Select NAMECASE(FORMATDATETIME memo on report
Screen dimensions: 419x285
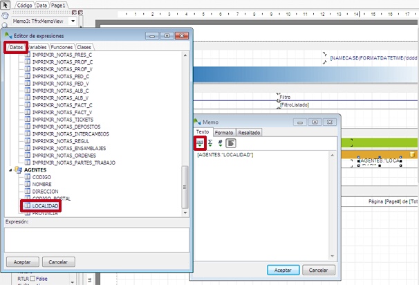(374, 58)
